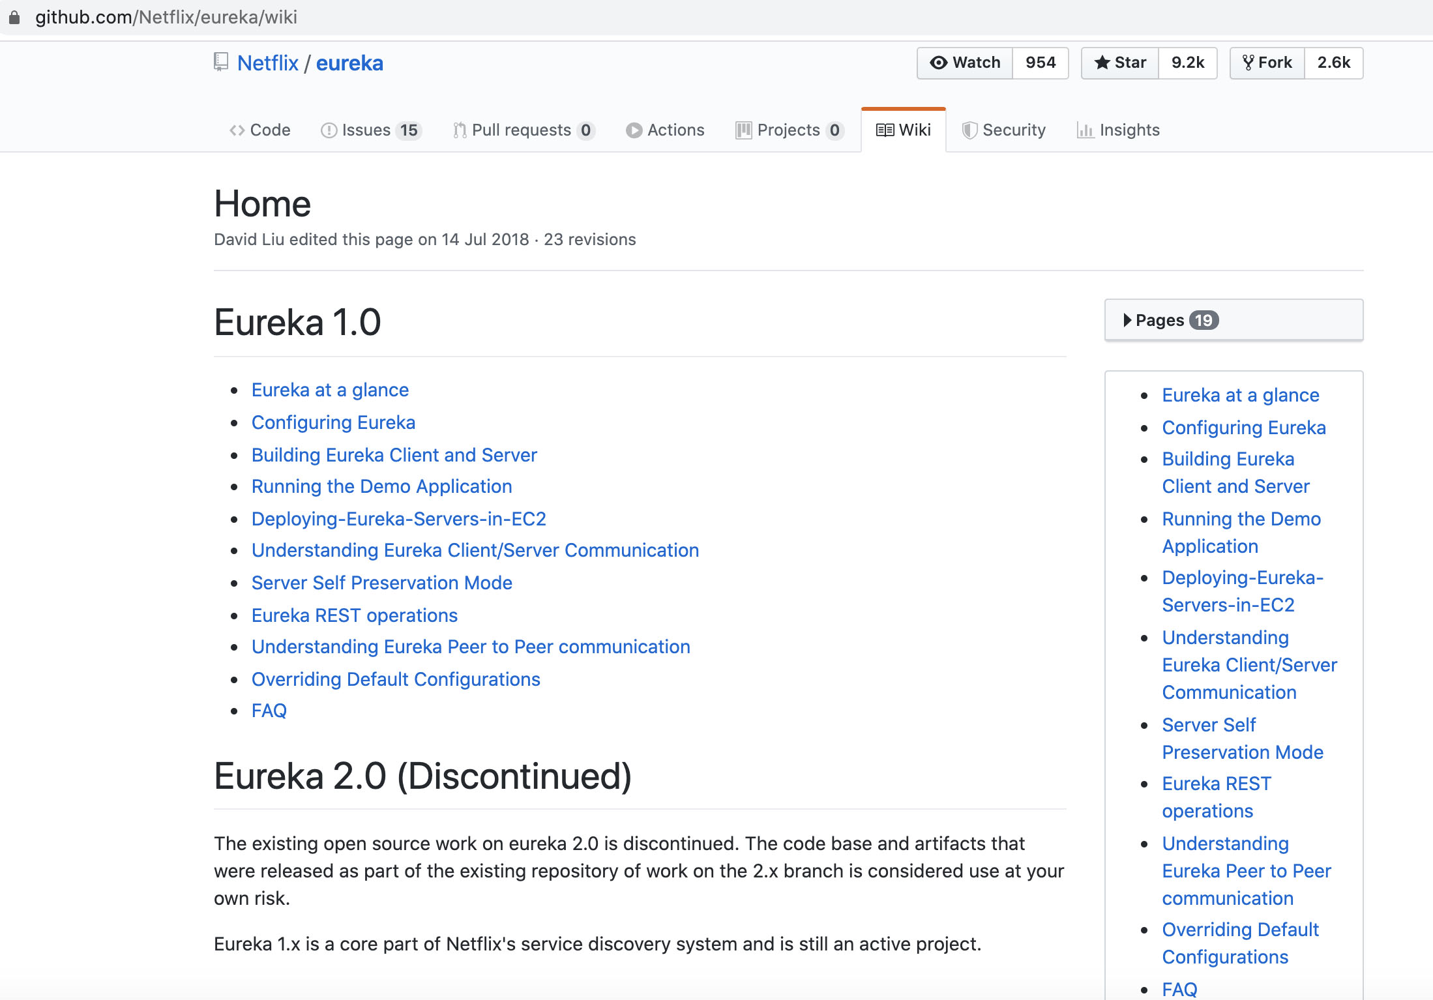Open Eureka at a glance in main list
Image resolution: width=1433 pixels, height=1000 pixels.
coord(330,390)
